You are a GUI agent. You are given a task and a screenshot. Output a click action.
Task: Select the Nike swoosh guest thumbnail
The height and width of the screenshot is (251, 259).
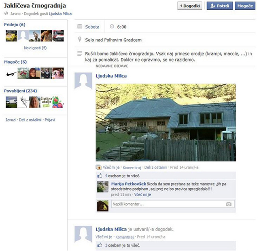11,73
